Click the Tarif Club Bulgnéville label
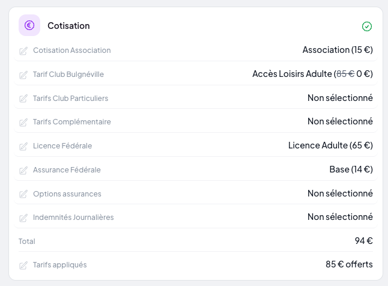Screen dimensions: 388x286 (x=68, y=75)
